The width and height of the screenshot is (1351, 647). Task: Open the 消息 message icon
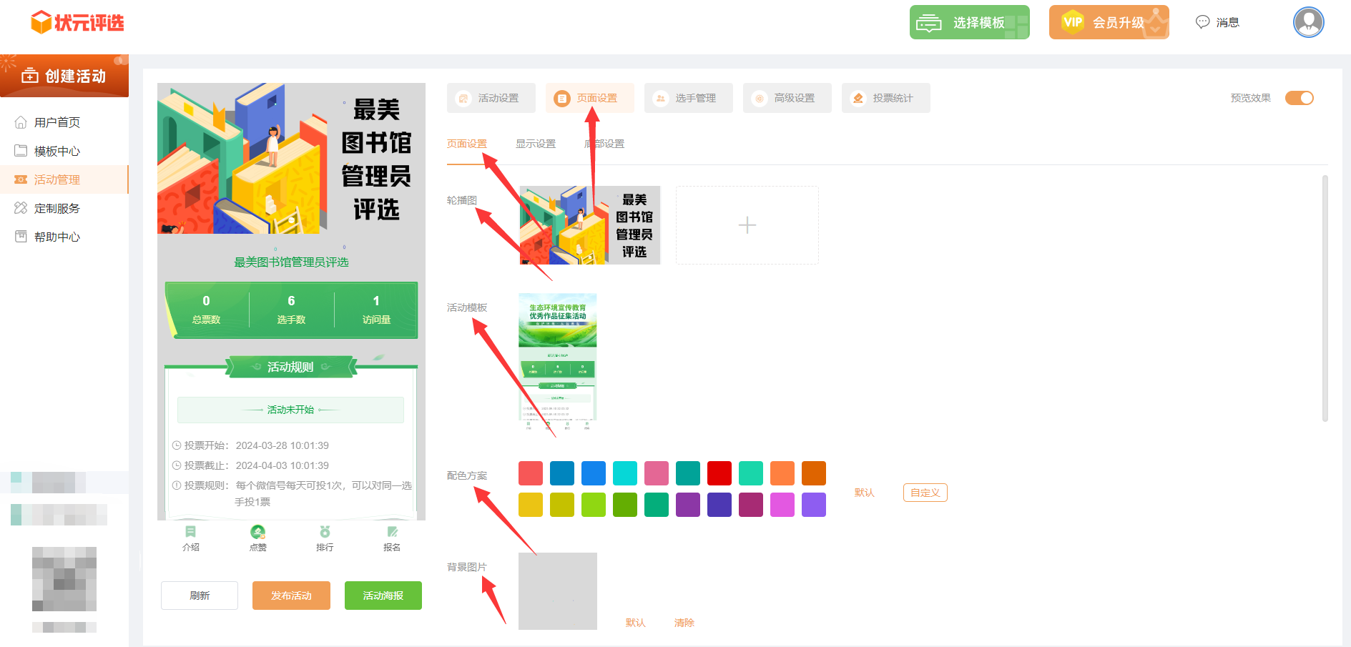coord(1203,22)
